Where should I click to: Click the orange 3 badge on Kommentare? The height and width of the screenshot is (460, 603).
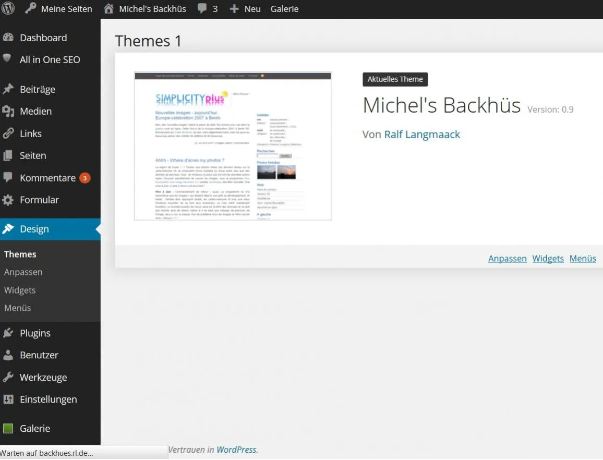85,178
